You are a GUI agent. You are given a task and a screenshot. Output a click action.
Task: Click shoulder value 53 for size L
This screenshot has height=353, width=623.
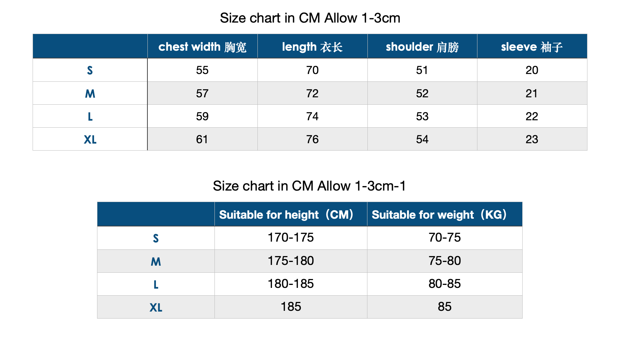click(422, 117)
